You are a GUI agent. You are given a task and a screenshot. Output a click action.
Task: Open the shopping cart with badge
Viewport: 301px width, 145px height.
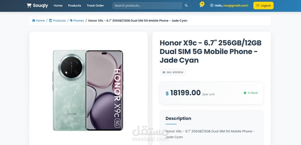pyautogui.click(x=201, y=5)
